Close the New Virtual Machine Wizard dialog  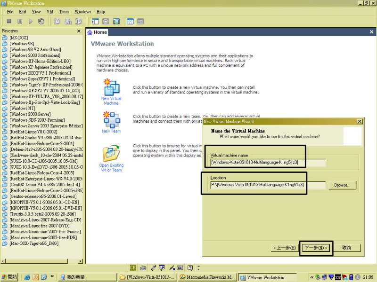pos(360,121)
